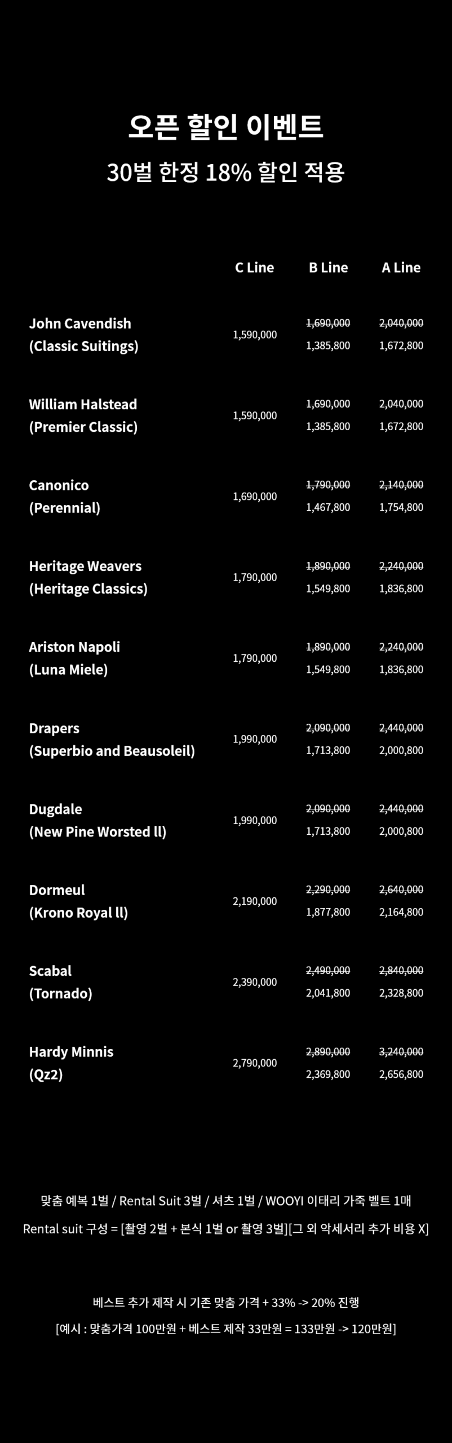This screenshot has height=1443, width=452.
Task: Click the Hardy Minnis fabric name
Action: (x=71, y=1052)
